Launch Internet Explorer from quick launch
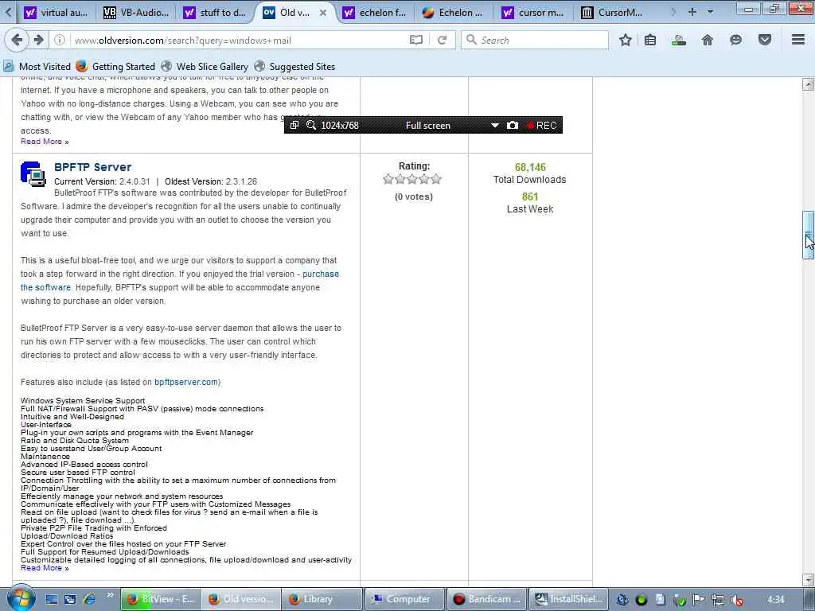Image resolution: width=815 pixels, height=611 pixels. (89, 599)
